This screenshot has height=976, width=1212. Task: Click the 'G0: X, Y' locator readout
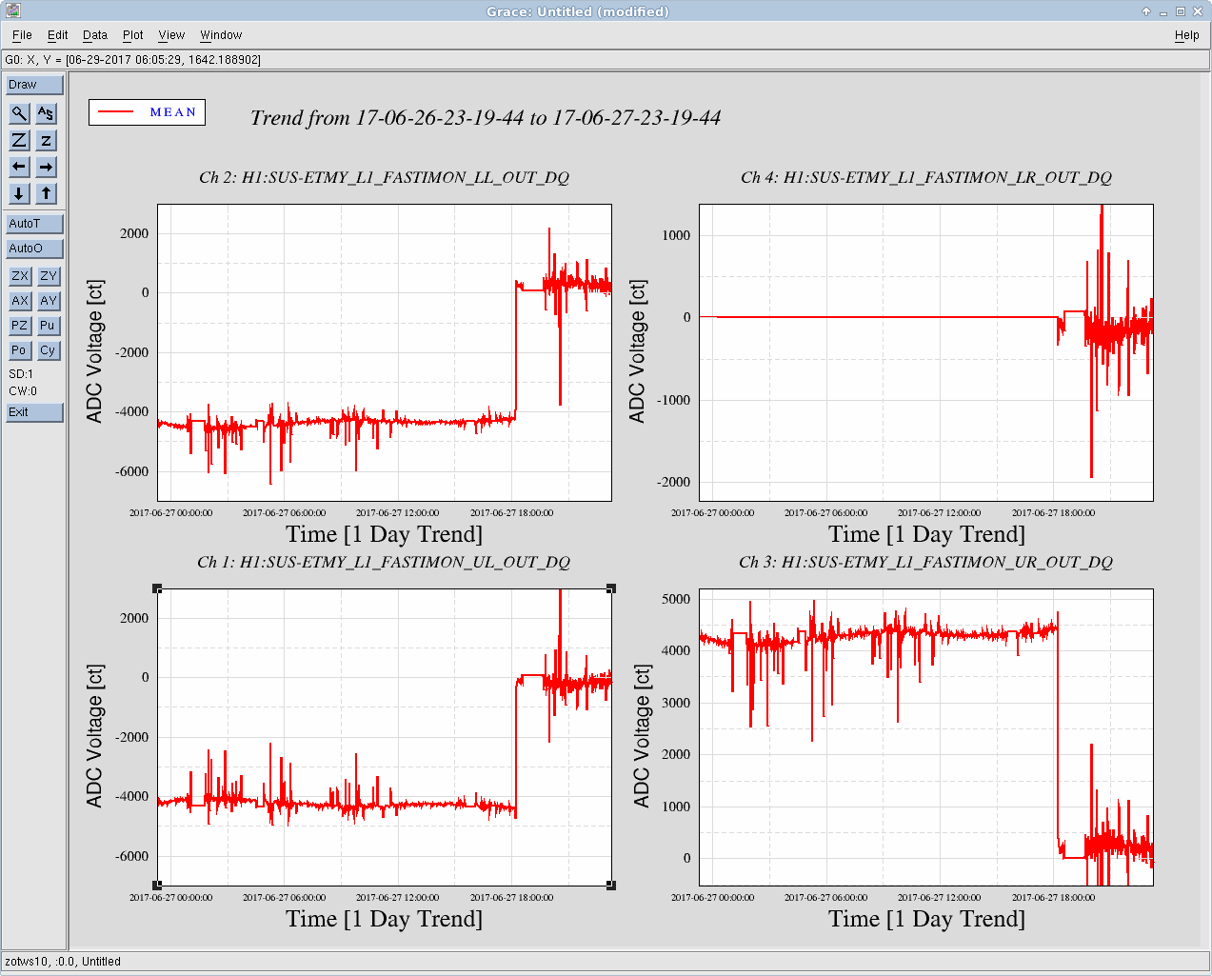(x=133, y=60)
